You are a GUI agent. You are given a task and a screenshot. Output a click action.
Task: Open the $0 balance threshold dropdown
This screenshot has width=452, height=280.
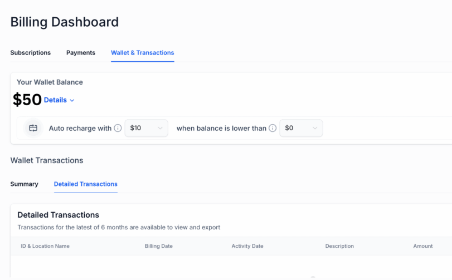(x=300, y=128)
